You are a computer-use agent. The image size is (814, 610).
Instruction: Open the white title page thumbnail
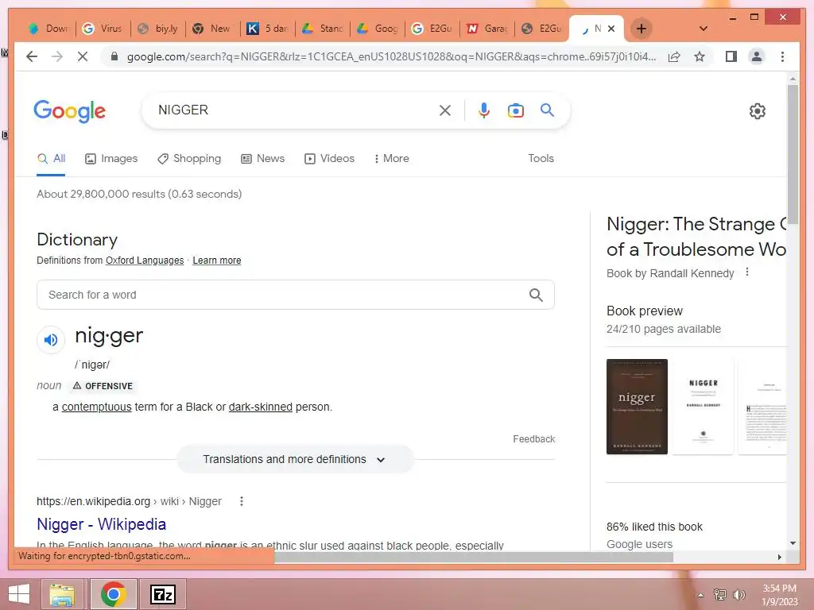point(703,407)
